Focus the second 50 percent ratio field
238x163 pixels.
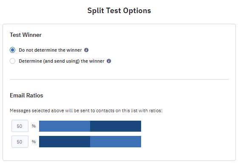[20, 141]
